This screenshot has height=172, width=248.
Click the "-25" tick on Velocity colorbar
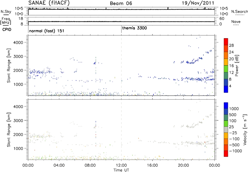(x=233, y=133)
